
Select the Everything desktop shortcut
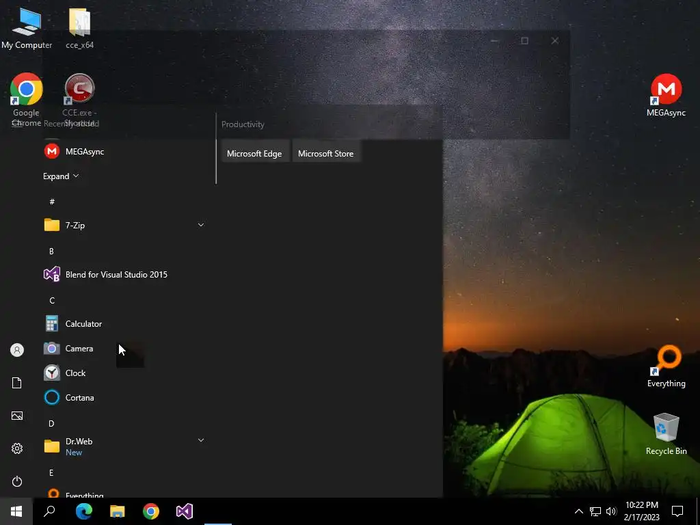click(x=666, y=366)
